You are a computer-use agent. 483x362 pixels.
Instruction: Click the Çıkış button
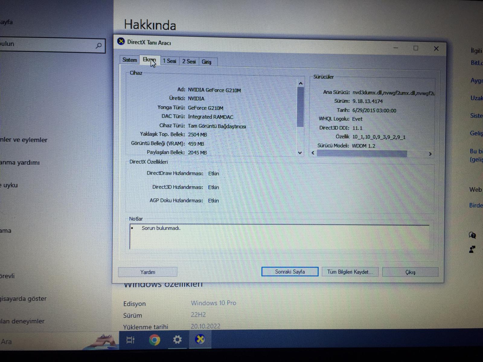tap(410, 272)
